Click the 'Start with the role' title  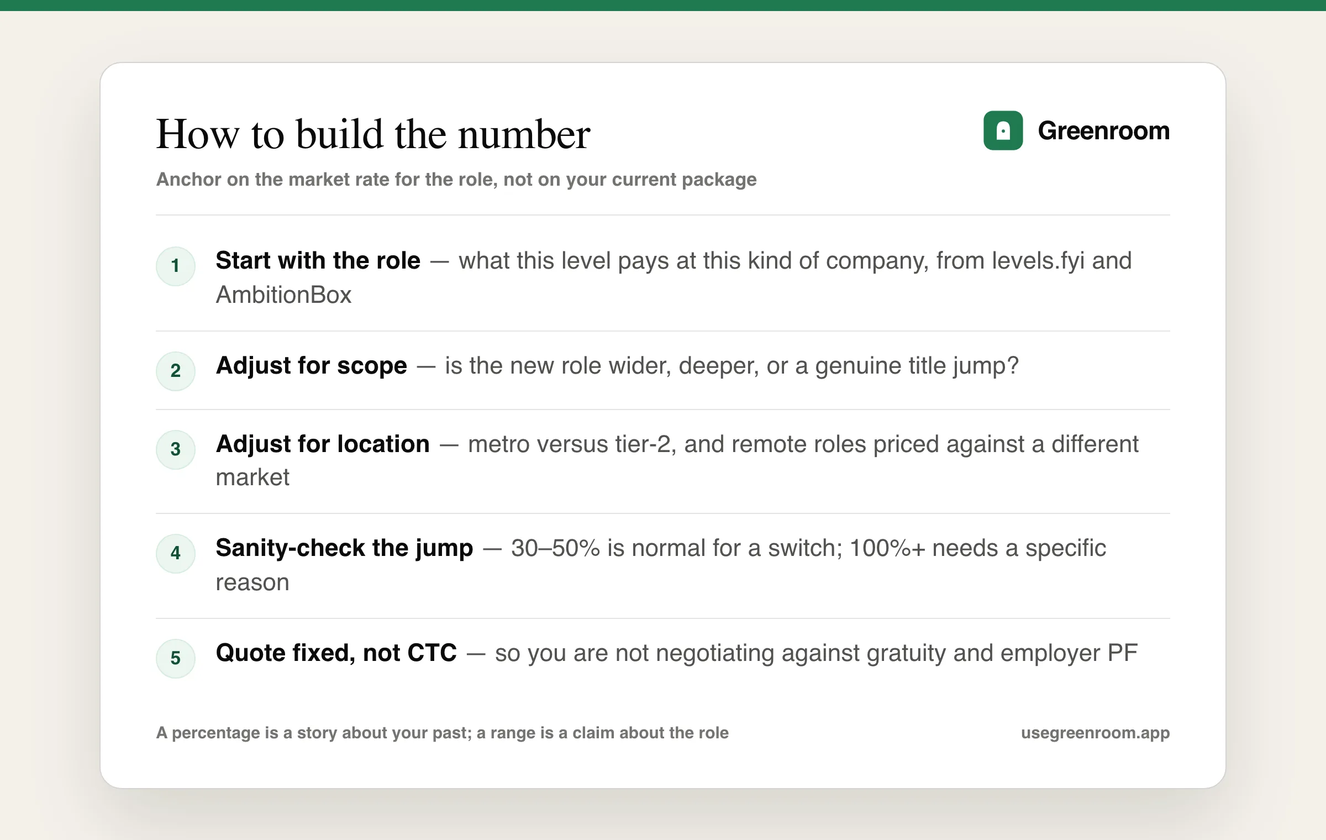pyautogui.click(x=318, y=260)
